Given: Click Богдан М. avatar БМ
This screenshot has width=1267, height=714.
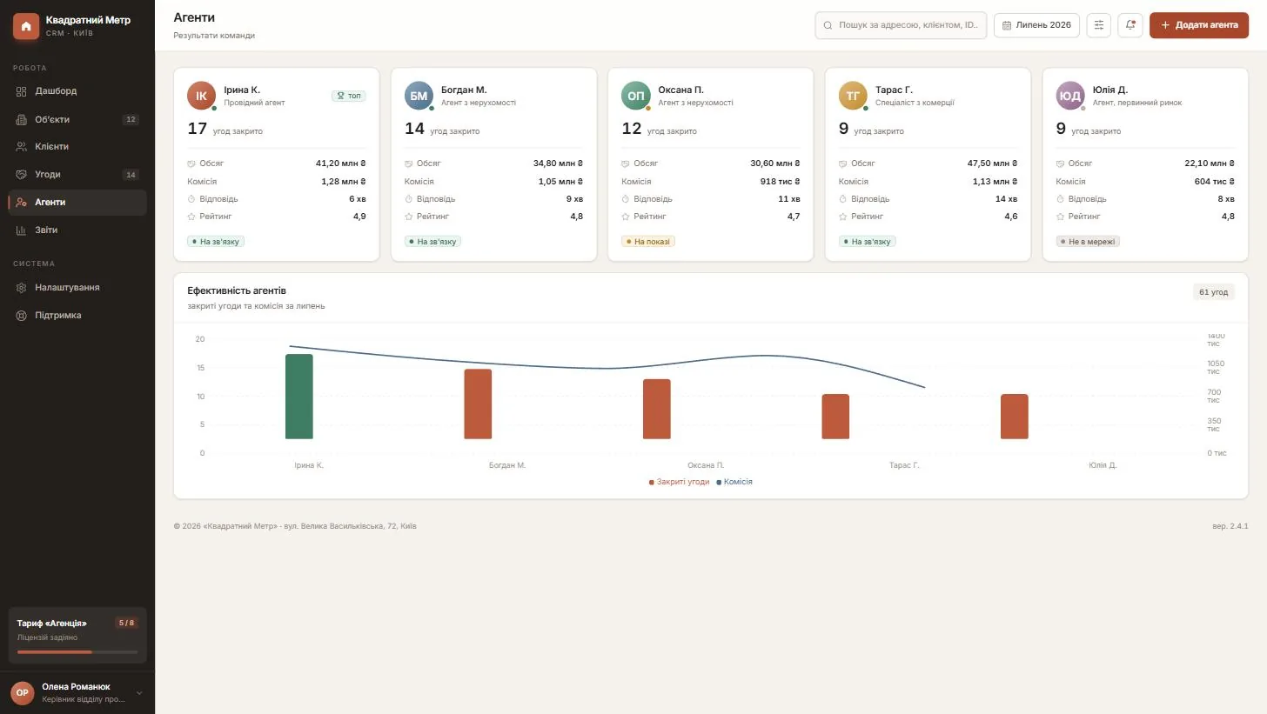Looking at the screenshot, I should point(419,96).
